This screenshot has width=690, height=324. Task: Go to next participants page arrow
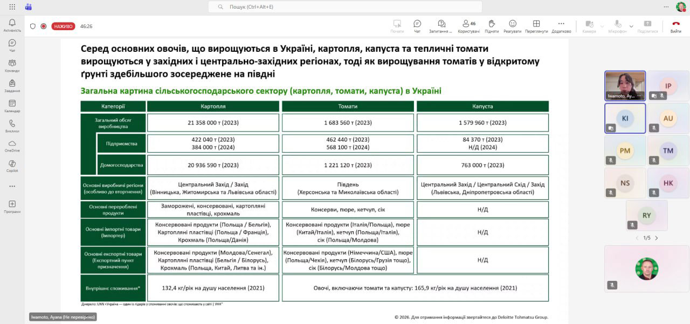[x=656, y=238]
